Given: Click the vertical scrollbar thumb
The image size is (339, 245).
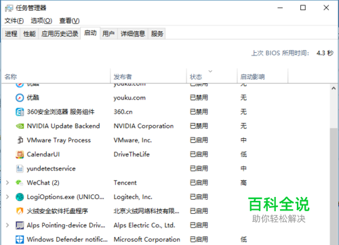Looking at the screenshot, I should [334, 186].
